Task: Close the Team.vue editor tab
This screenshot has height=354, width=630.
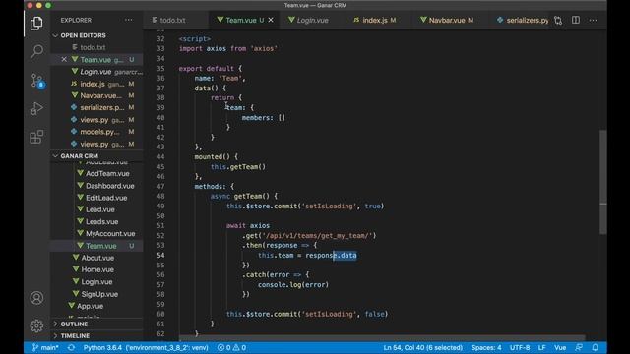Action: point(271,20)
